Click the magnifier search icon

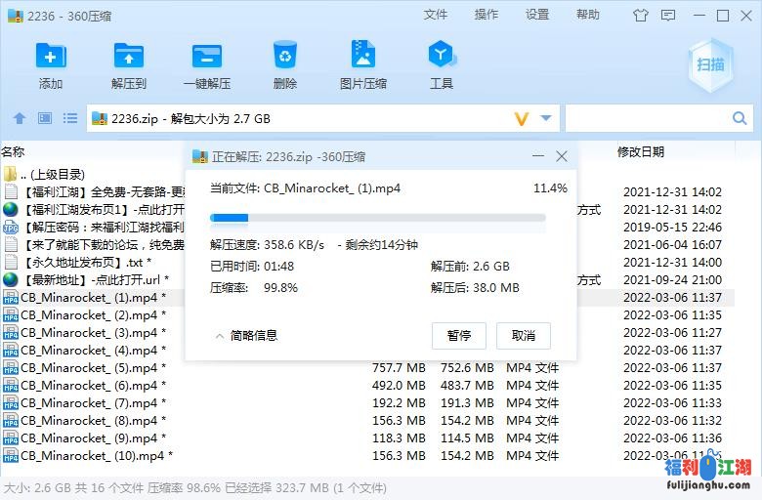click(740, 119)
